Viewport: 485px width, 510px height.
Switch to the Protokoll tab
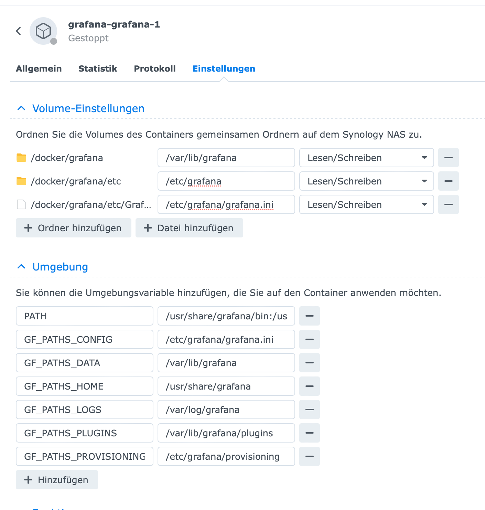pyautogui.click(x=155, y=68)
